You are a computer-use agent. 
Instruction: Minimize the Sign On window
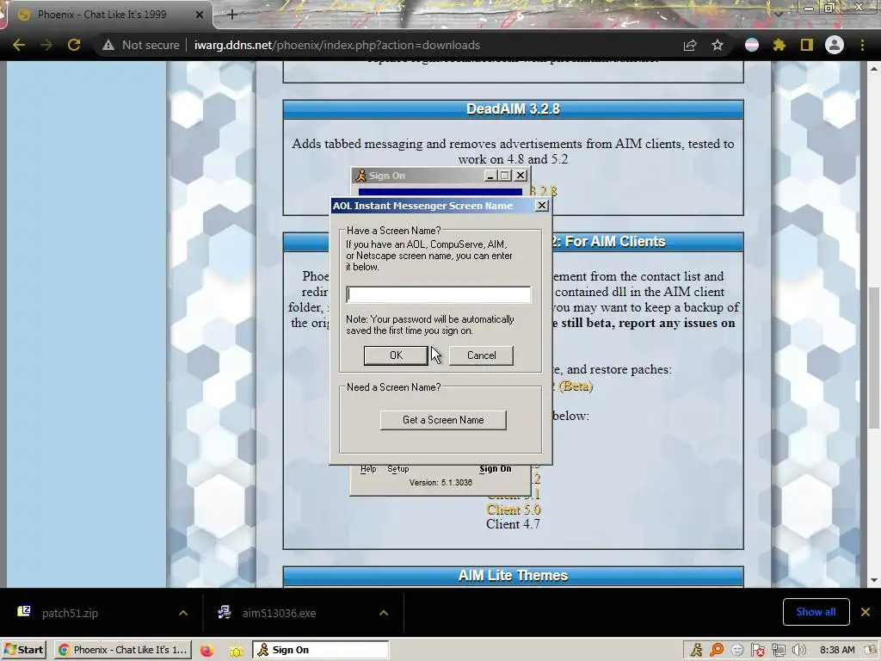tap(490, 176)
